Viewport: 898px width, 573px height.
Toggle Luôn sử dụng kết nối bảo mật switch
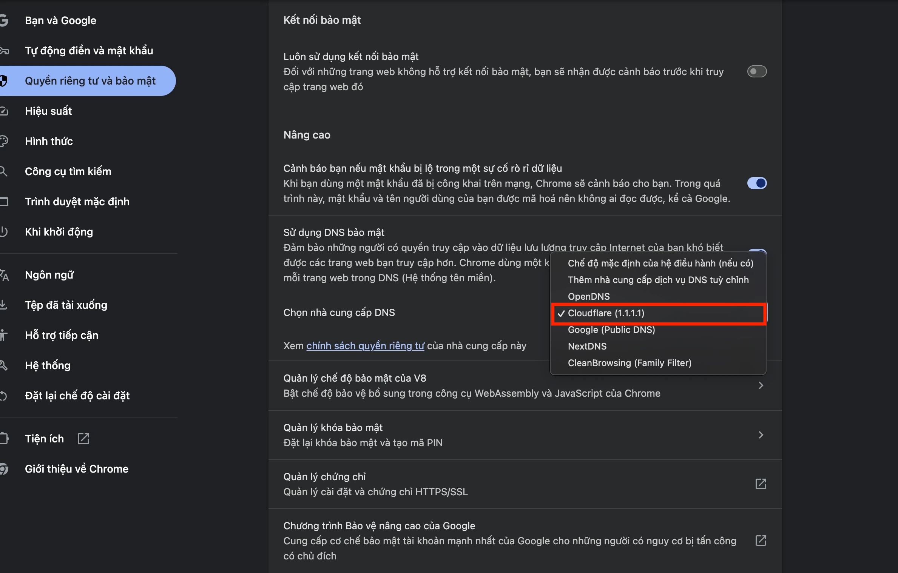click(x=757, y=71)
